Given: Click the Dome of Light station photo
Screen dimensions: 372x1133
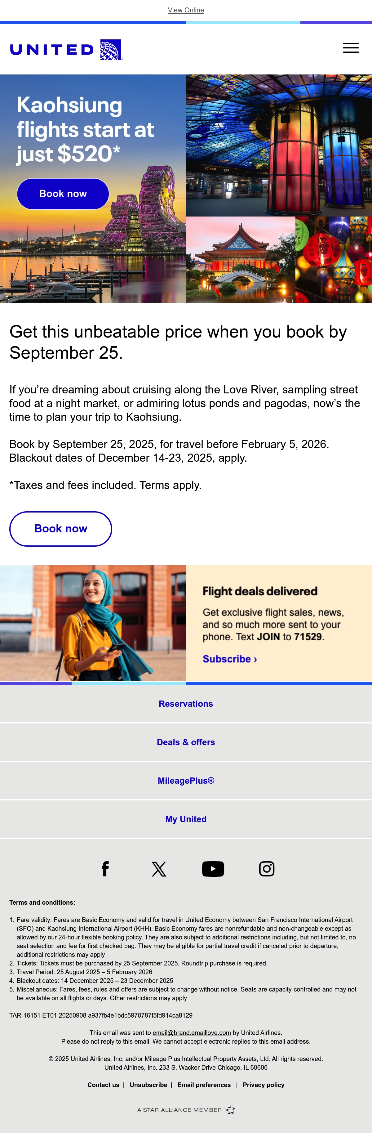Looking at the screenshot, I should coord(279,145).
